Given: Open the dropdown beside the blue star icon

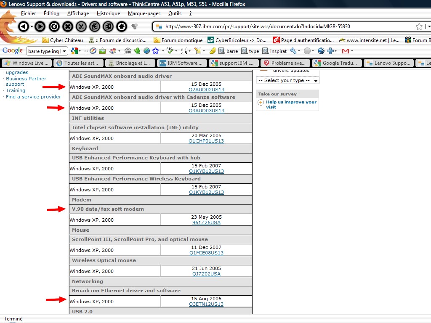Looking at the screenshot, I should point(163,51).
